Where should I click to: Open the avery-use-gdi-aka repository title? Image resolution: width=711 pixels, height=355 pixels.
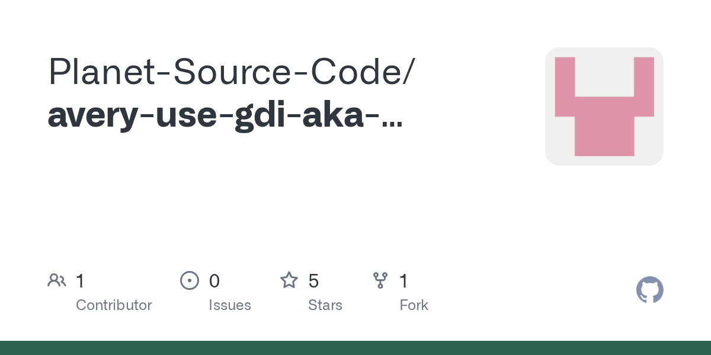(213, 116)
